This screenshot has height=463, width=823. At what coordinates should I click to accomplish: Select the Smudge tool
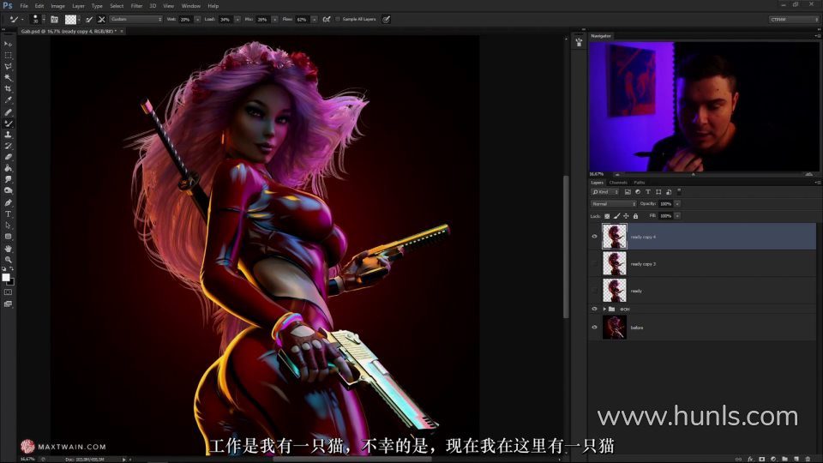click(8, 179)
